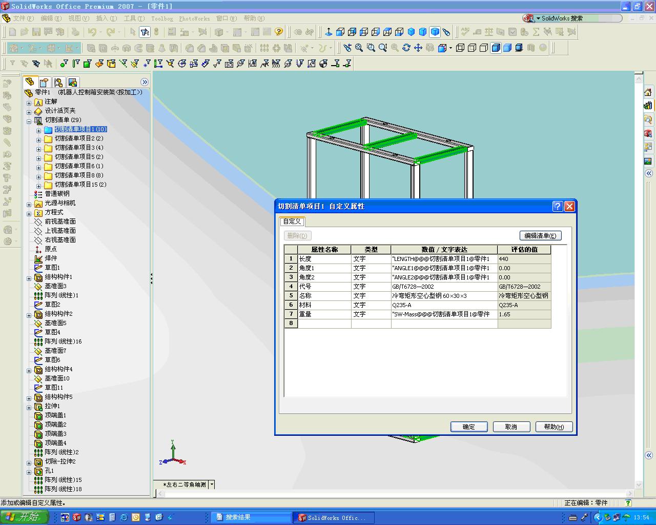The height and width of the screenshot is (525, 656).
Task: Select the Pan view tool
Action: pos(418,48)
